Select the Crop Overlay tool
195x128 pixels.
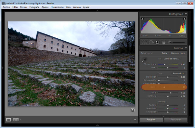point(144,42)
